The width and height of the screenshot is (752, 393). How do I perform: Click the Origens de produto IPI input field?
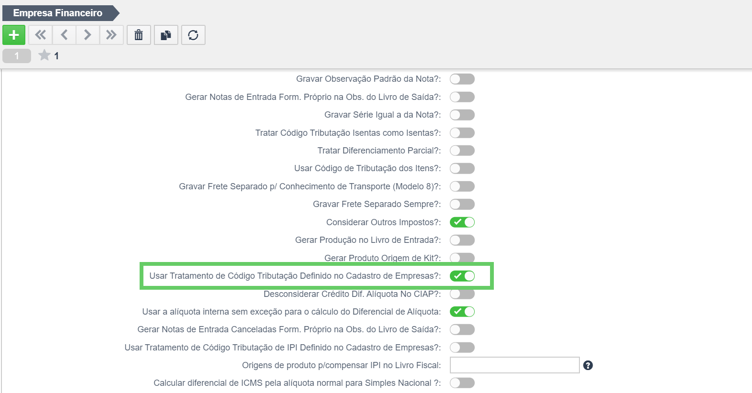tap(515, 365)
